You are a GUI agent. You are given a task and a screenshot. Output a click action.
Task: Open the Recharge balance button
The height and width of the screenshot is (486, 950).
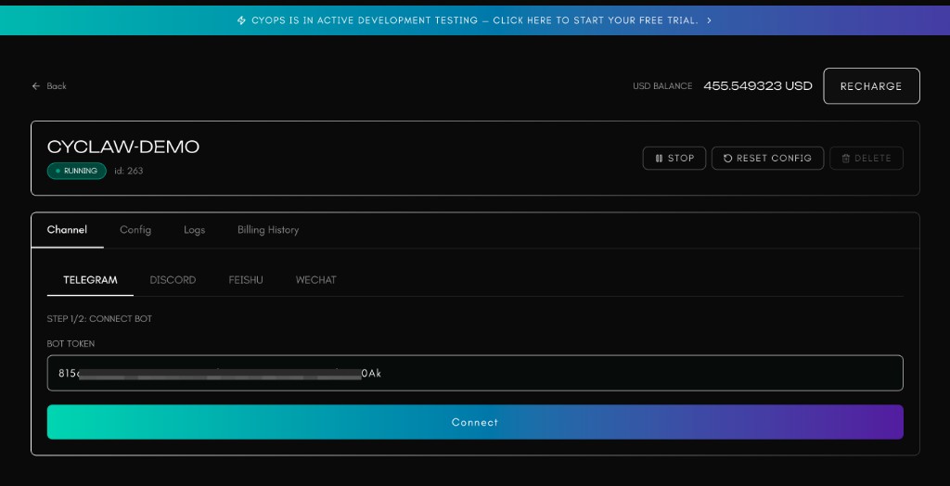tap(871, 86)
